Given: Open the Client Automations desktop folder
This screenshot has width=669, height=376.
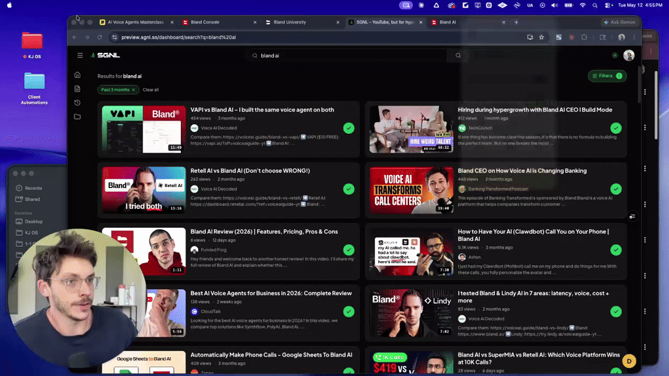Looking at the screenshot, I should point(34,88).
